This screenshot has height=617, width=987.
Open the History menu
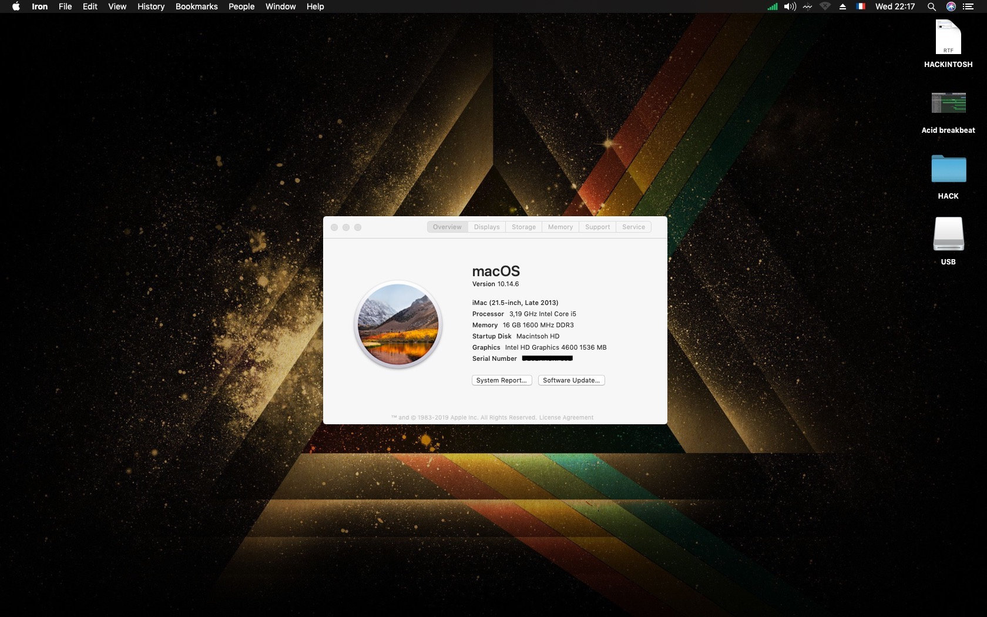(x=151, y=6)
